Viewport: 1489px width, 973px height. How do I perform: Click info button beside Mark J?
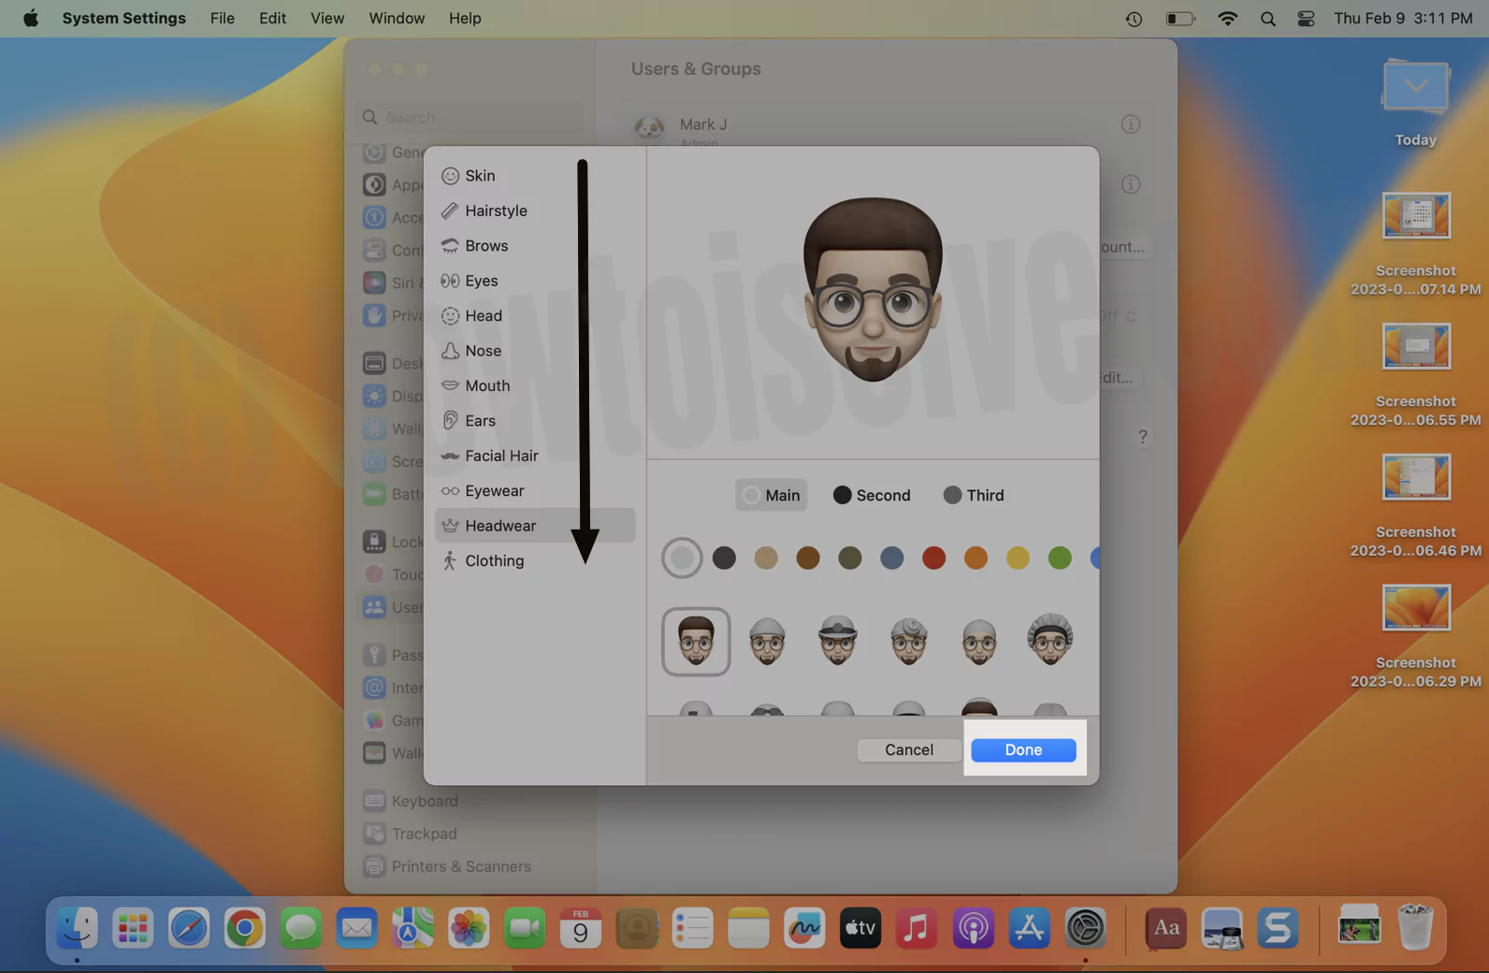[x=1131, y=123]
